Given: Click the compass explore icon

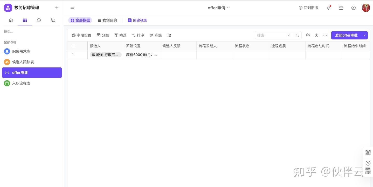Looking at the screenshot, I should [x=354, y=8].
